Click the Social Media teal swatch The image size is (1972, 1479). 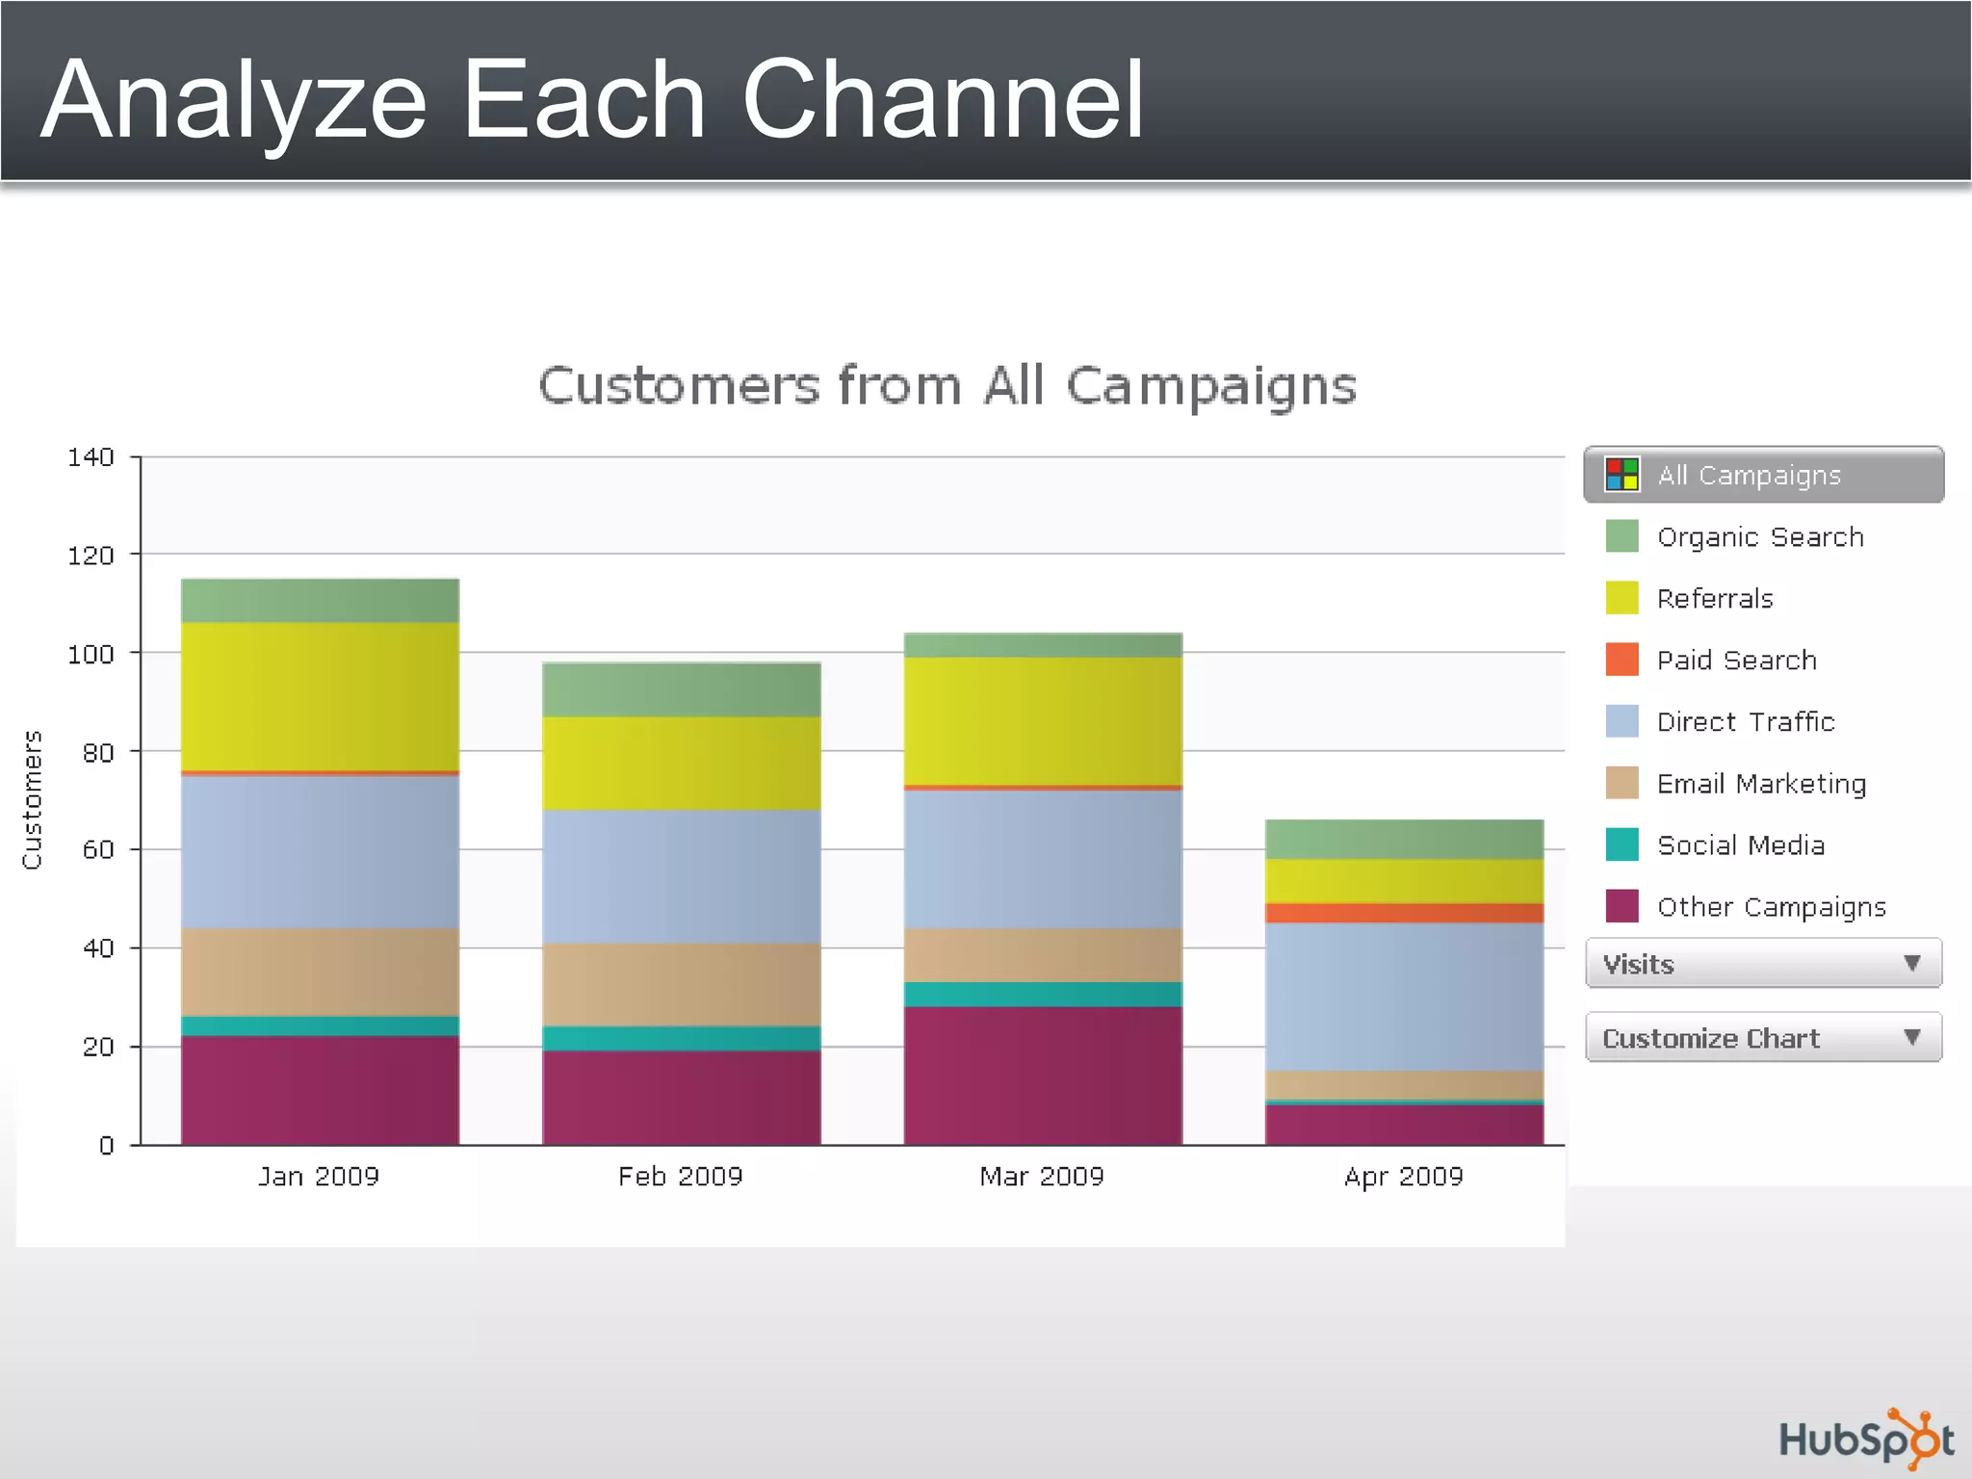[x=1622, y=844]
